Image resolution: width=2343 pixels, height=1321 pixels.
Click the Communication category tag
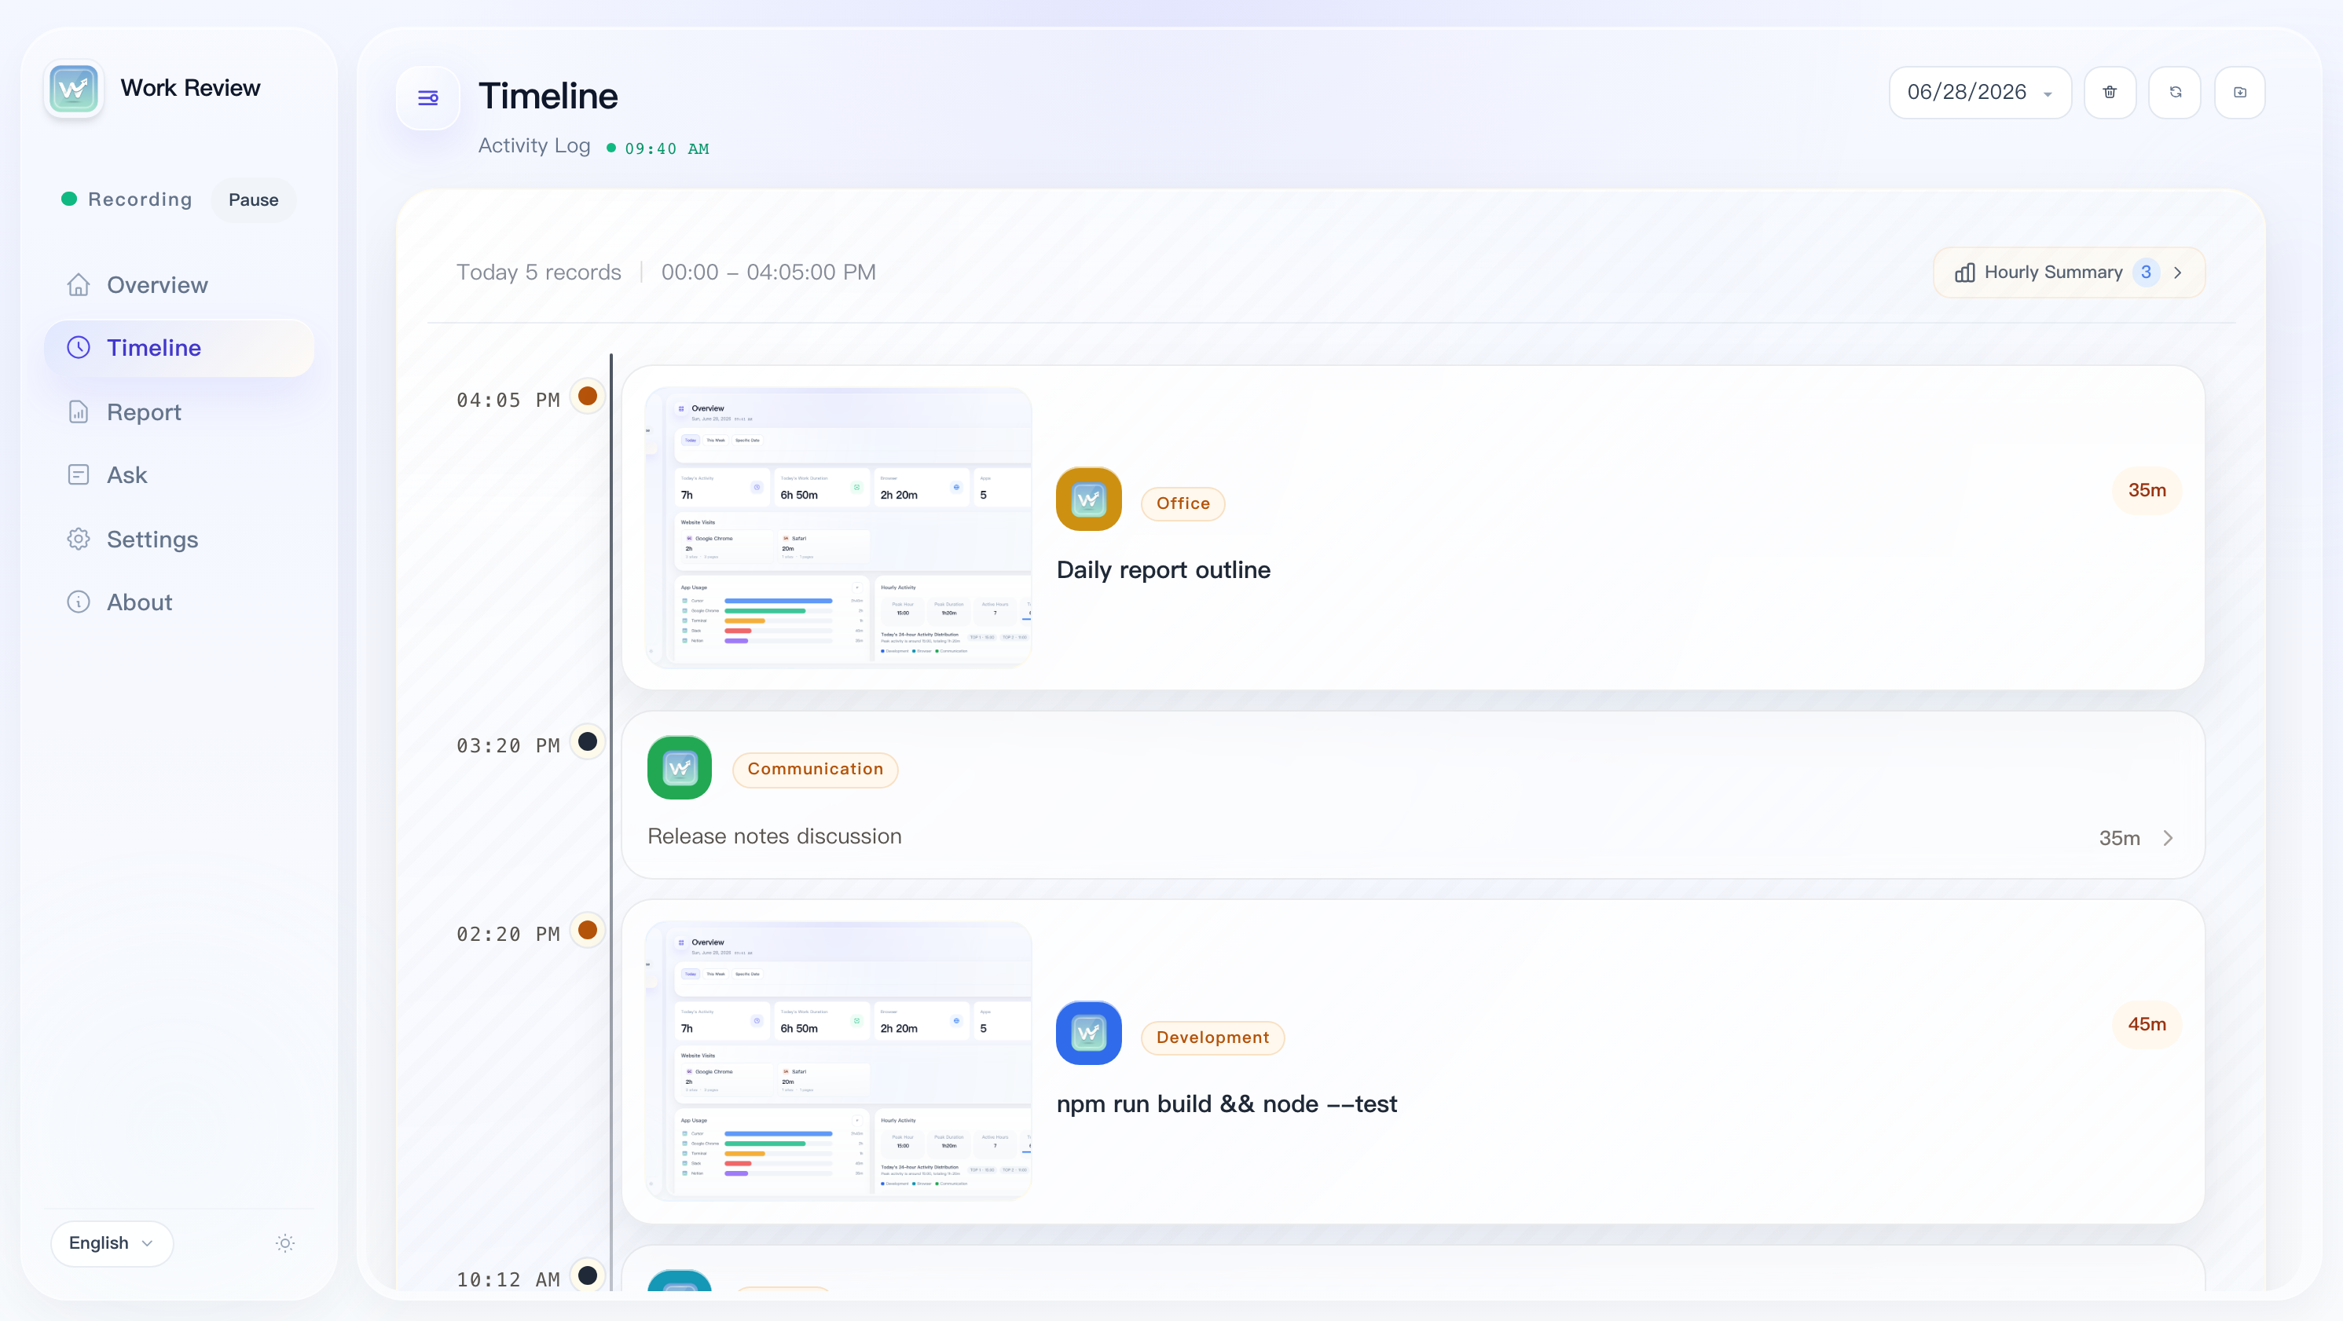[x=815, y=769]
